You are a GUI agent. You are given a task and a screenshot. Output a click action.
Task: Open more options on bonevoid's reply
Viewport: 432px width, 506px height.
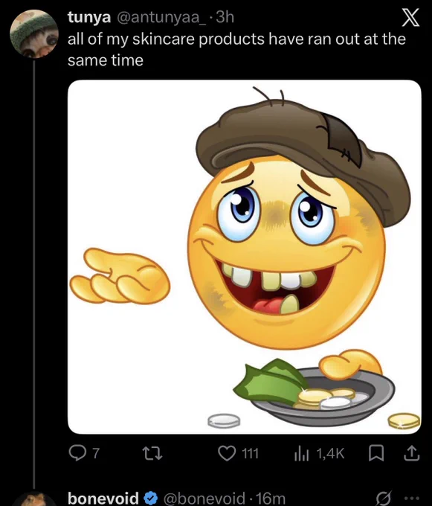coord(413,499)
